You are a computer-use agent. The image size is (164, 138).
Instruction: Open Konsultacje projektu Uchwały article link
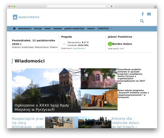131,76
